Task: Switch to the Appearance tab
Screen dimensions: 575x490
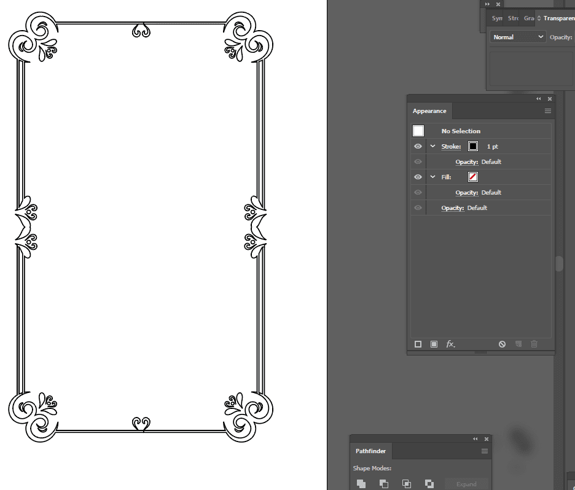Action: (429, 111)
